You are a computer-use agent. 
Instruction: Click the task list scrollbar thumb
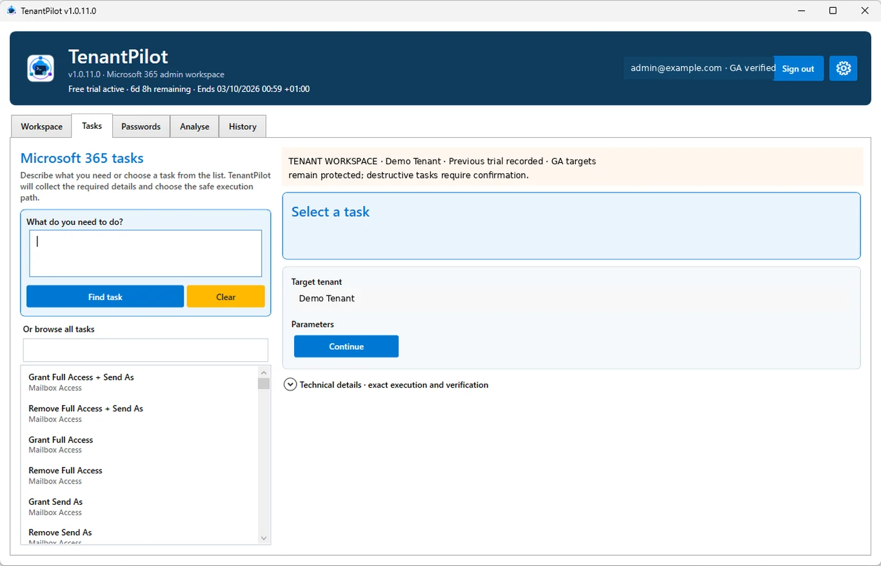tap(263, 384)
